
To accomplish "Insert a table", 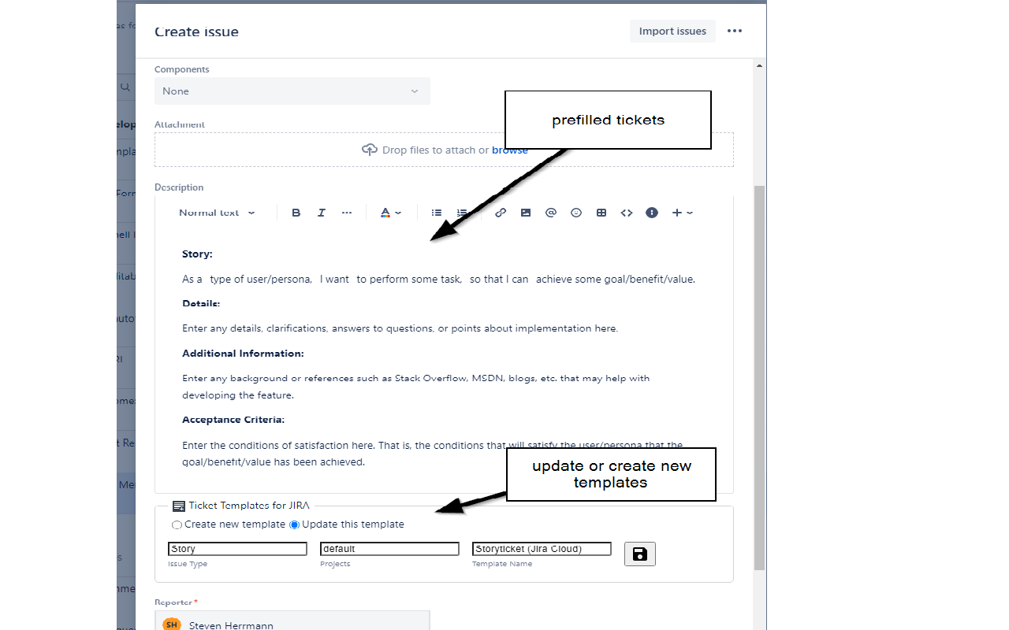I will (x=601, y=213).
